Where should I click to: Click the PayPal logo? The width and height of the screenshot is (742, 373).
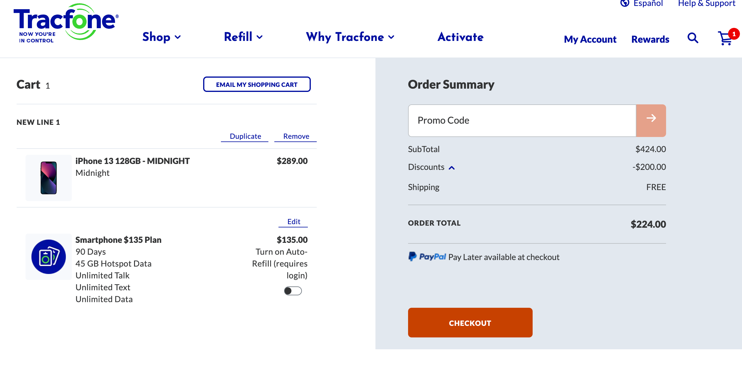tap(427, 257)
